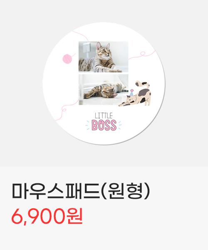This screenshot has height=250, width=208.
Task: Click the 6,900원 price
Action: pyautogui.click(x=47, y=216)
